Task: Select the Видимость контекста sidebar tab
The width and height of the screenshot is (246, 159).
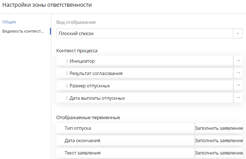Action: [x=23, y=31]
